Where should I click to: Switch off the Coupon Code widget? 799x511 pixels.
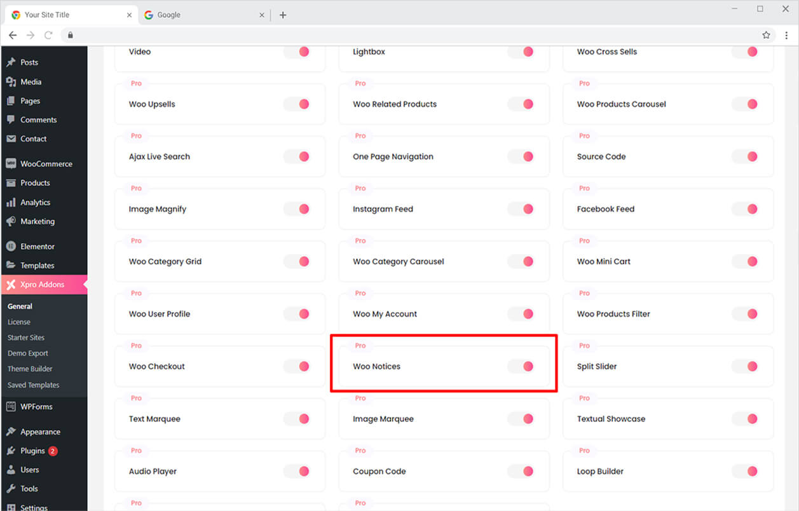click(521, 471)
